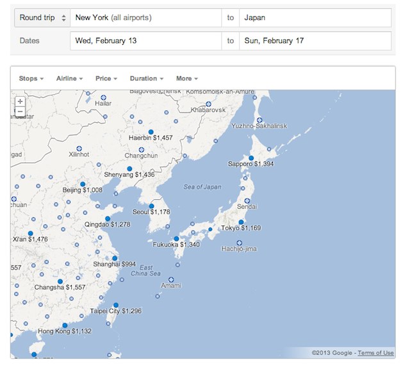Viewport: 410px width, 369px height.
Task: Click the Sapporo $1,394 price label
Action: pyautogui.click(x=250, y=164)
